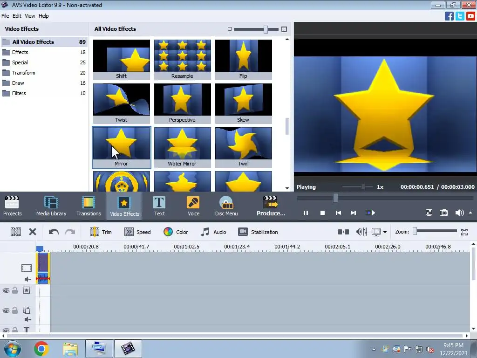Image resolution: width=477 pixels, height=358 pixels.
Task: Open the File menu
Action: 5,16
